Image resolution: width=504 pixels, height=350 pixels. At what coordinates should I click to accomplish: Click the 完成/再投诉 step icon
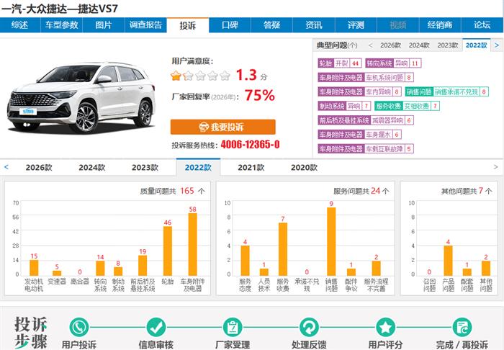tap(462, 327)
